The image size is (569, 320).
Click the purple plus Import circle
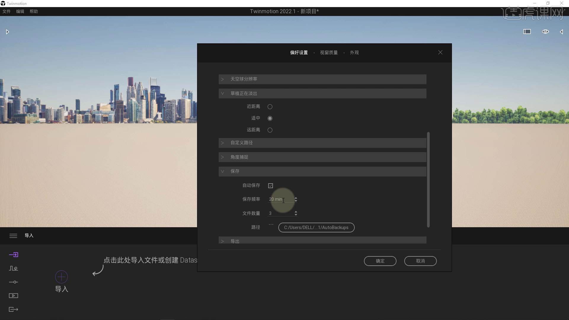(x=61, y=277)
